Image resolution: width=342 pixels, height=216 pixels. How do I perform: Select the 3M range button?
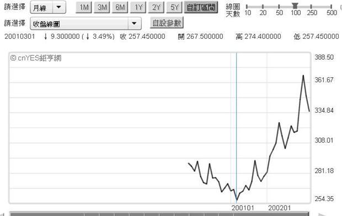point(102,7)
